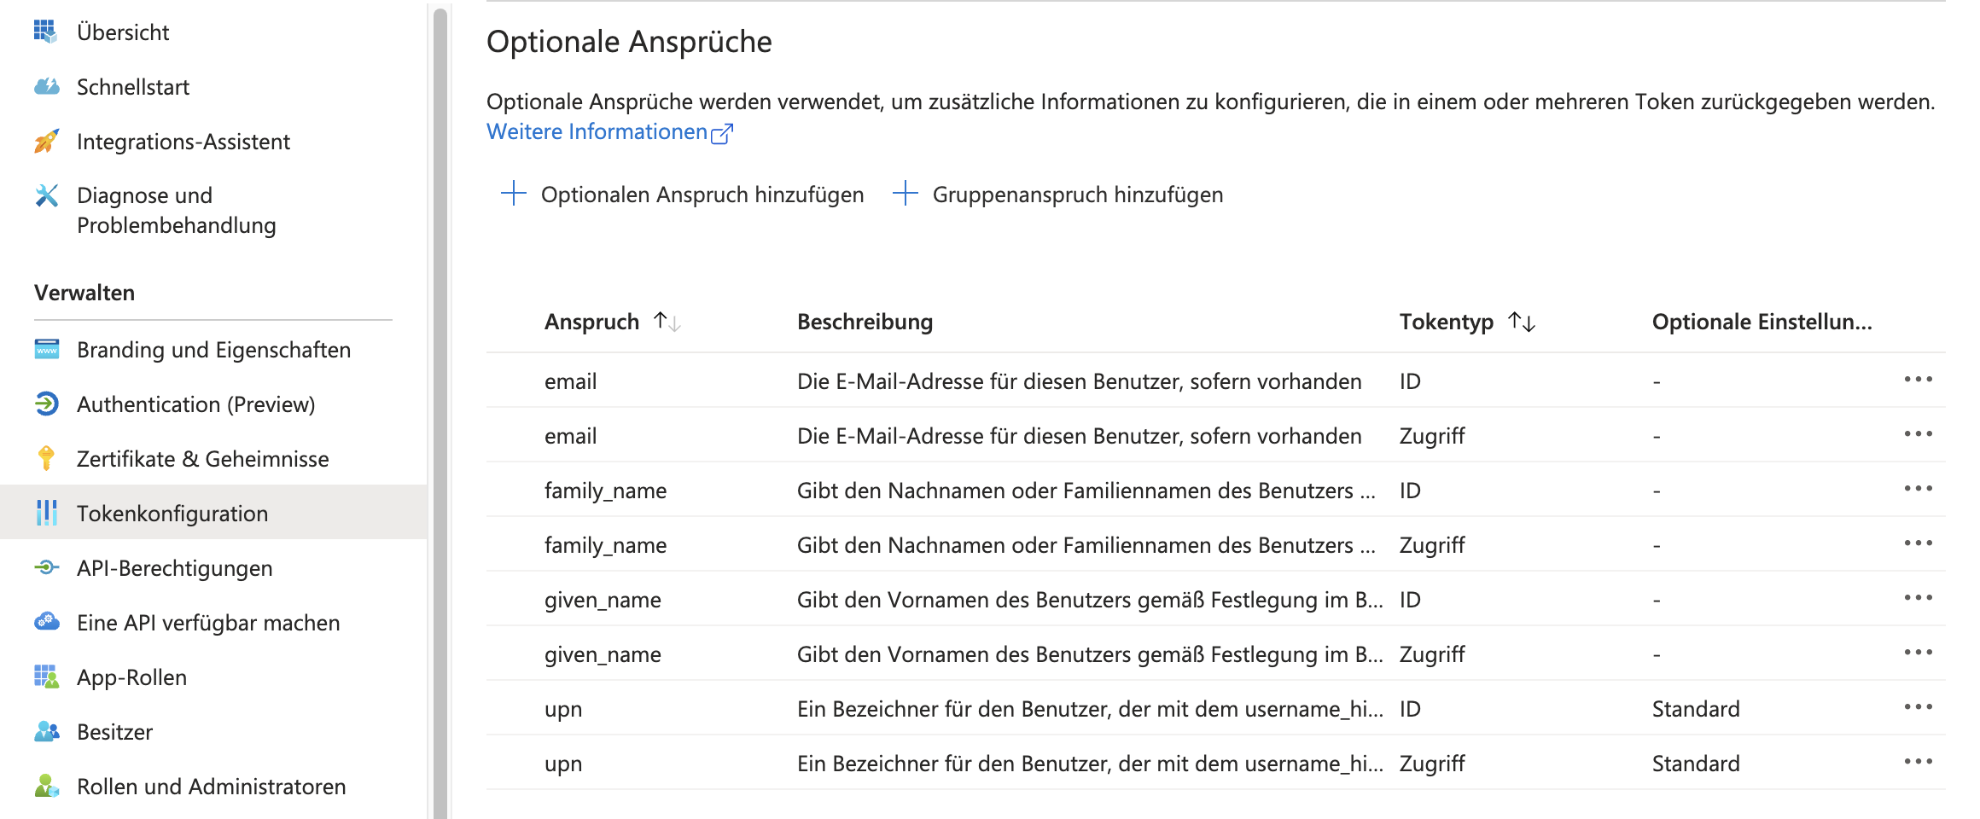Open Branding und Eigenschaften

click(213, 349)
